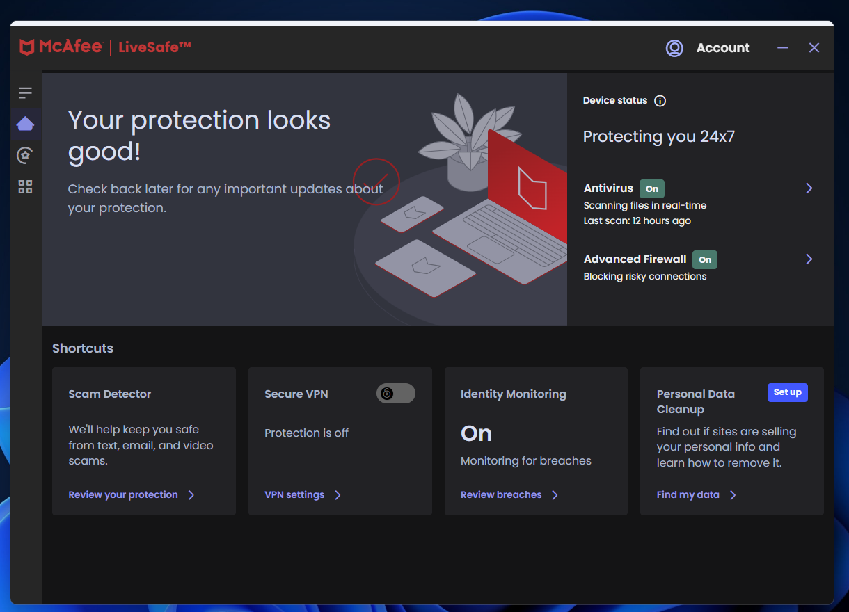Click the Set up button

pyautogui.click(x=788, y=392)
